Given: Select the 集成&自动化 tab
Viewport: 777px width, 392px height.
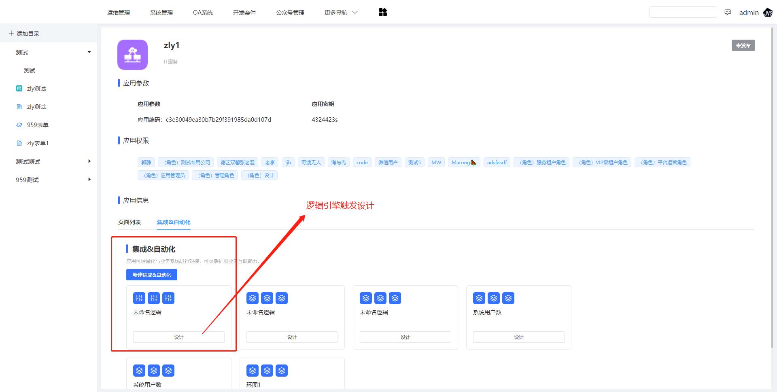Looking at the screenshot, I should [174, 222].
